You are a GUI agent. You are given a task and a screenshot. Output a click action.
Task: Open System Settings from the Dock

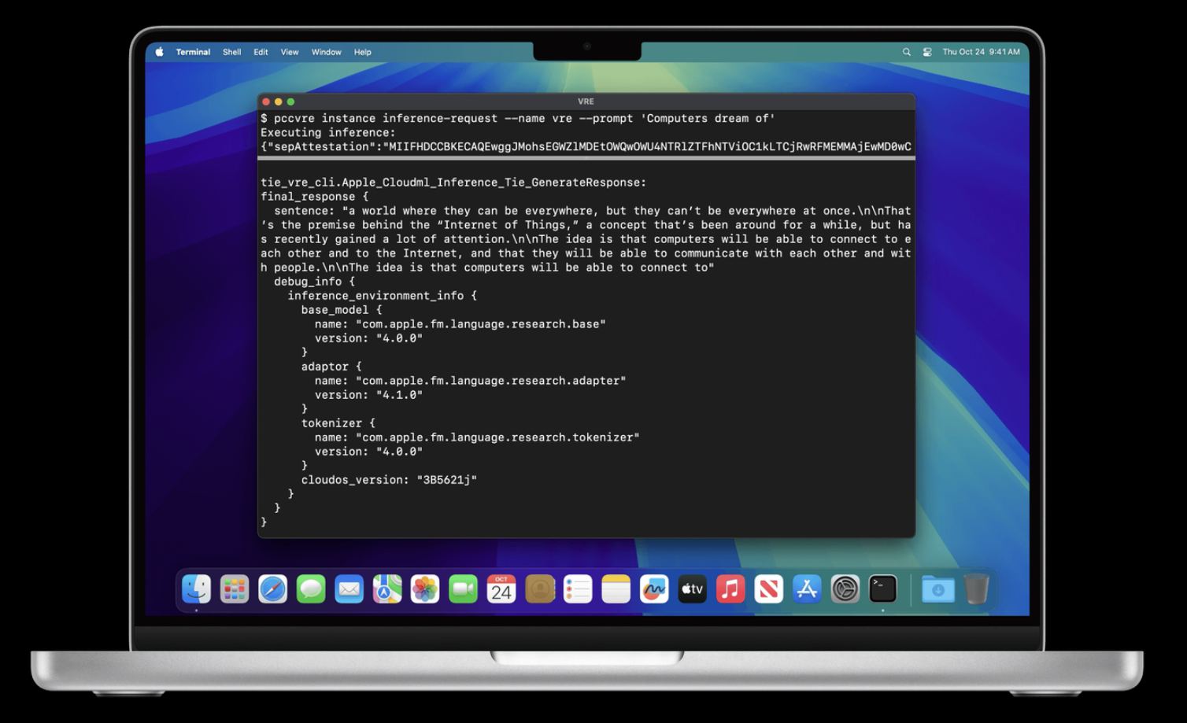845,588
